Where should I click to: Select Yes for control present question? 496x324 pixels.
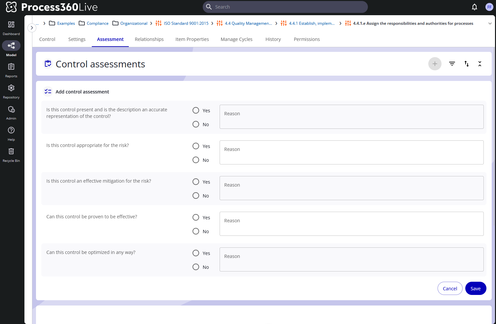pos(196,110)
